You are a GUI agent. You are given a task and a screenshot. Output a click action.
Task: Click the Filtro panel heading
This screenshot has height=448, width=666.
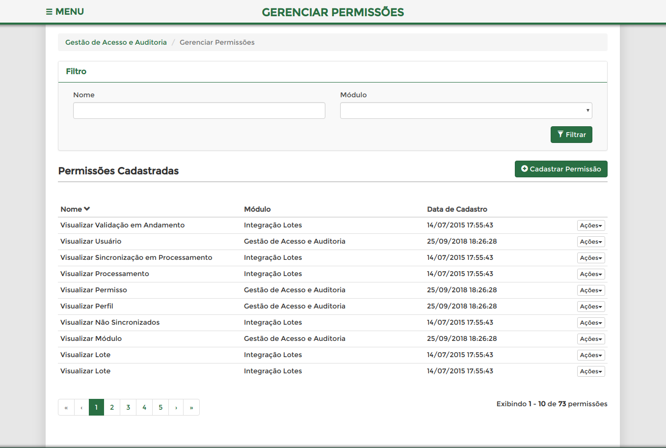click(76, 71)
